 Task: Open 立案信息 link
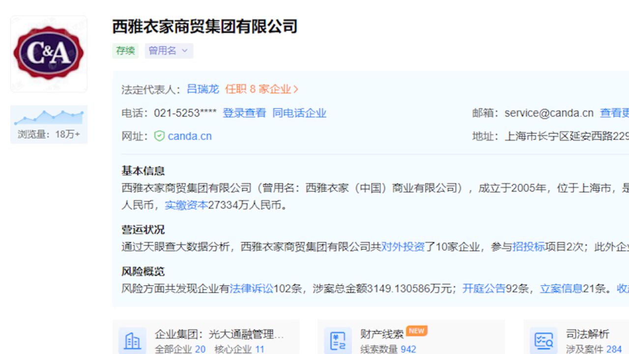point(562,289)
